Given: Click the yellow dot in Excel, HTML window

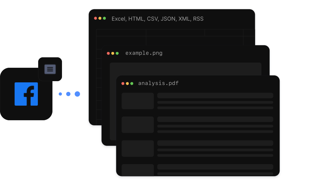Looking at the screenshot, I should coord(100,18).
